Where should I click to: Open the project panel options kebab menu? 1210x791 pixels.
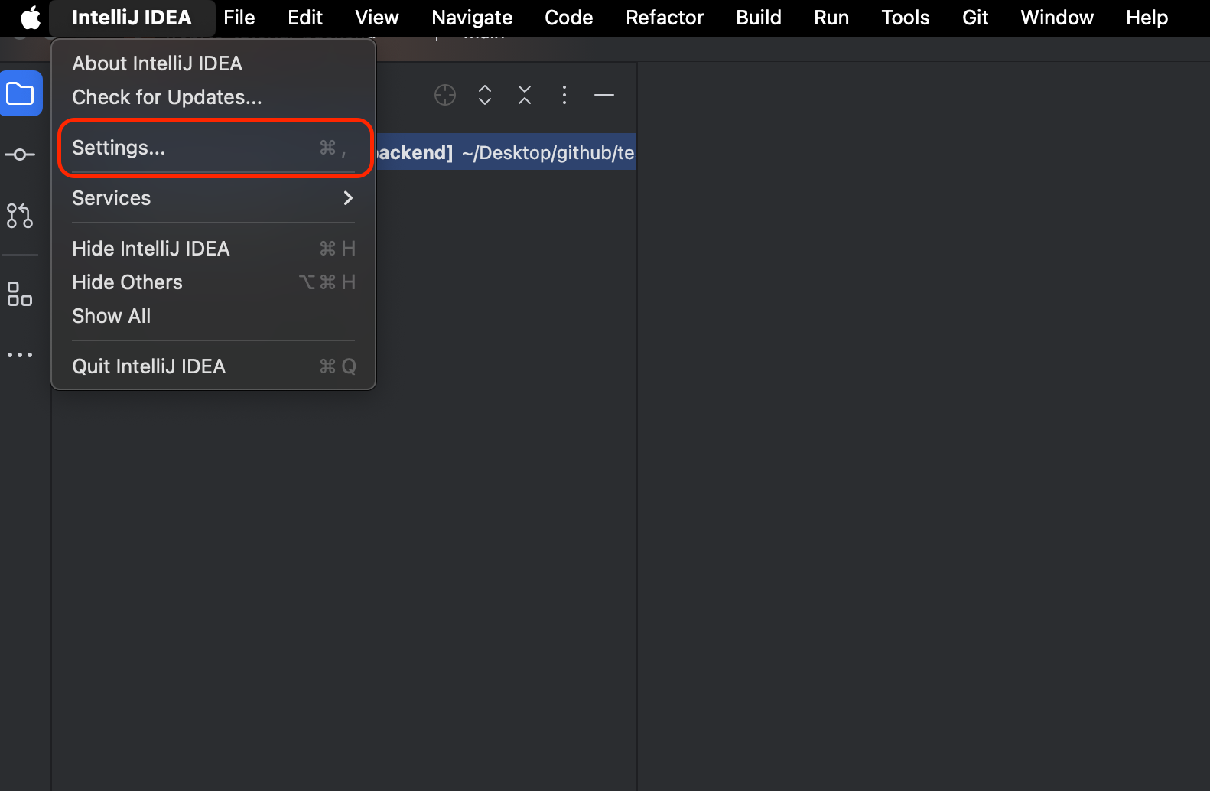564,95
